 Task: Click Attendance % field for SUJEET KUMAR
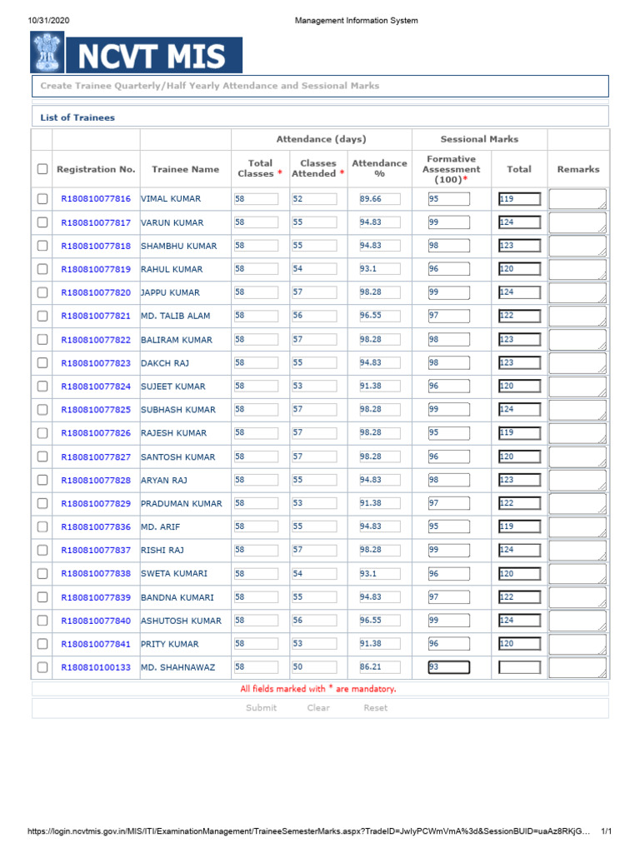(x=379, y=387)
